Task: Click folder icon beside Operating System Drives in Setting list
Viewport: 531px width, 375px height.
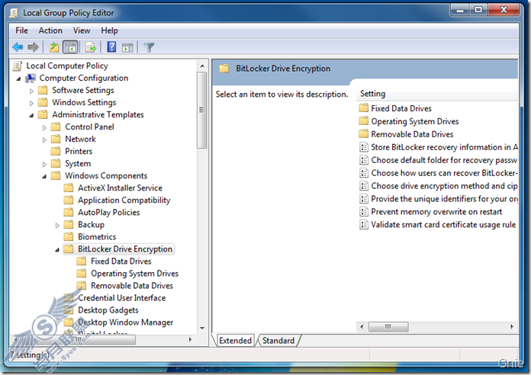Action: point(363,121)
